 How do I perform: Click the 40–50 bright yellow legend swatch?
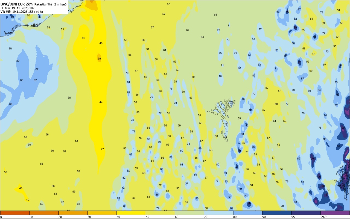(131, 213)
